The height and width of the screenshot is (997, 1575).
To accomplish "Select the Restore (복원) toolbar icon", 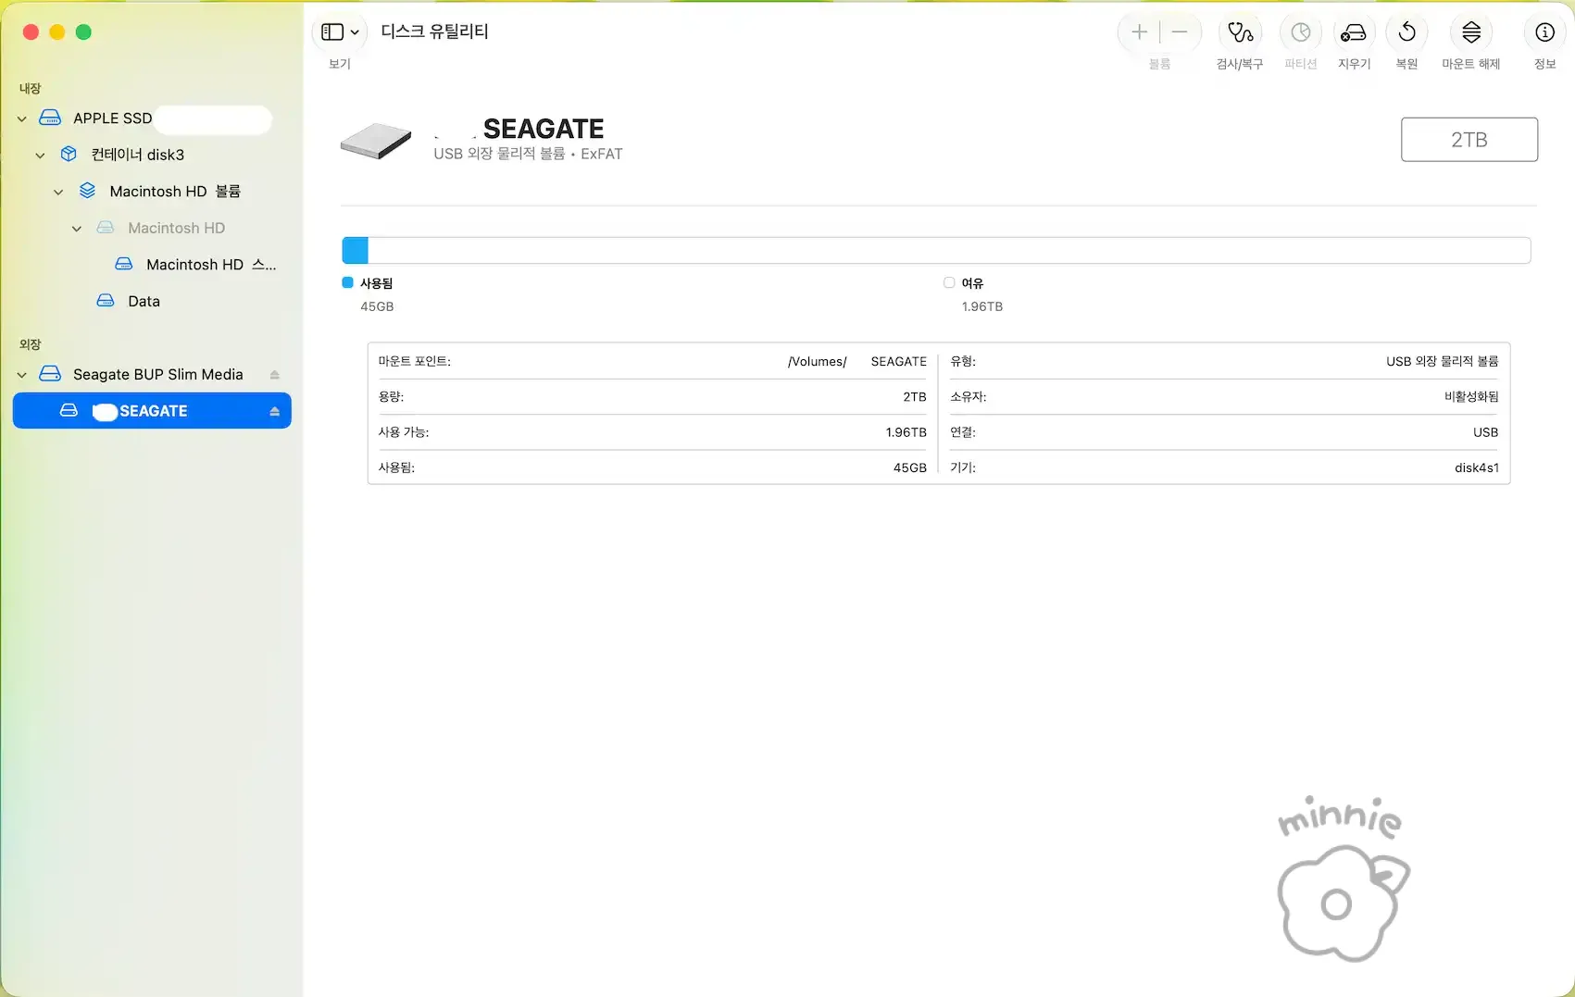I will coord(1406,32).
